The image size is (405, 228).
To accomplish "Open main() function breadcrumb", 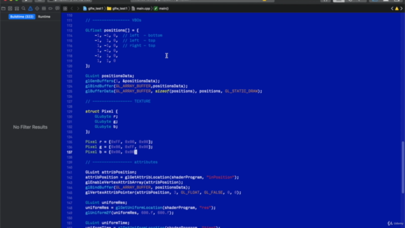I will click(x=161, y=8).
